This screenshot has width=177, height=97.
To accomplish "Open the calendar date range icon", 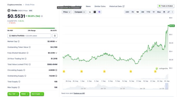I will point(164,12).
